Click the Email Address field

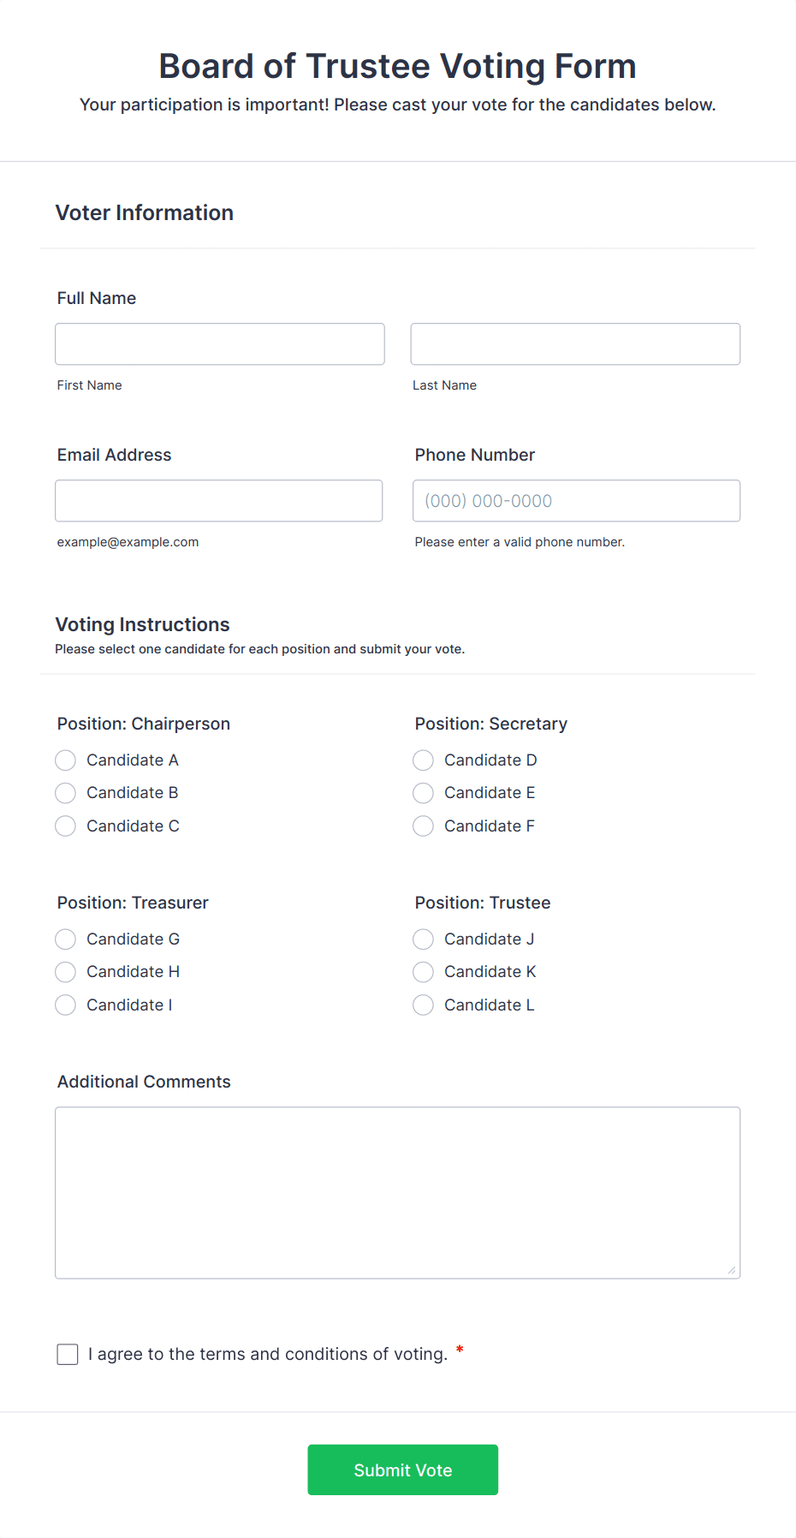coord(218,500)
